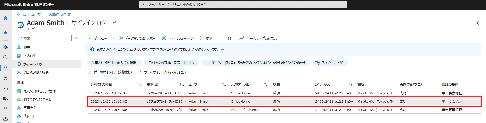
Task: Close the sign-in log blade with X
Action: click(477, 23)
